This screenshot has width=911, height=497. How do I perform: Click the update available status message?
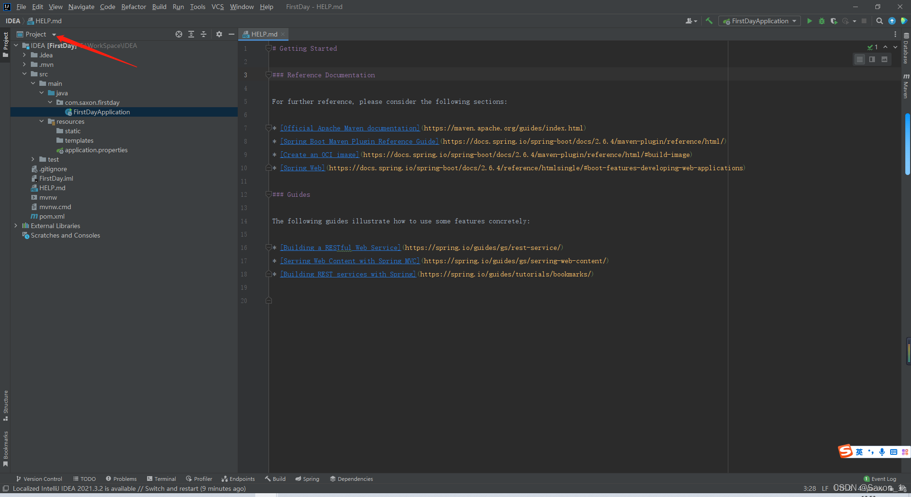129,488
